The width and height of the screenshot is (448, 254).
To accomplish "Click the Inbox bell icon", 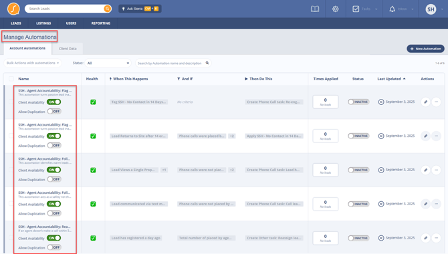I will coord(392,9).
